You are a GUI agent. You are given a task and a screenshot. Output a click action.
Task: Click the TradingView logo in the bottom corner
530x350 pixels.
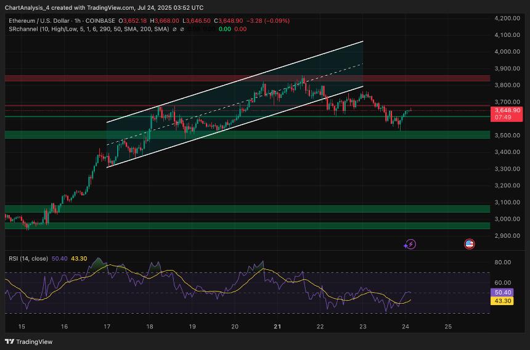(29, 341)
